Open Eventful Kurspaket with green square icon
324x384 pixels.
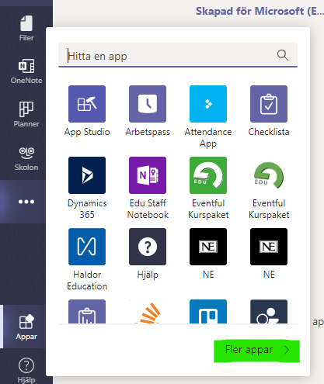click(x=208, y=188)
